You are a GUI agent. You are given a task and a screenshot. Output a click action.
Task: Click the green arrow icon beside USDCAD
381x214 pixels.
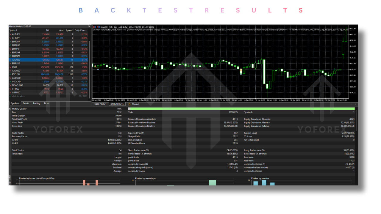coord(10,82)
